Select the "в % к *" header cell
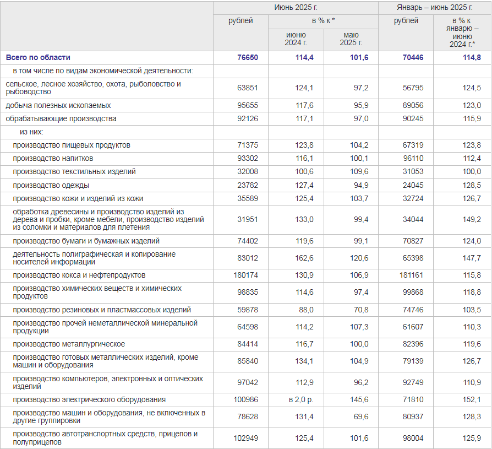492x449 pixels. 323,21
